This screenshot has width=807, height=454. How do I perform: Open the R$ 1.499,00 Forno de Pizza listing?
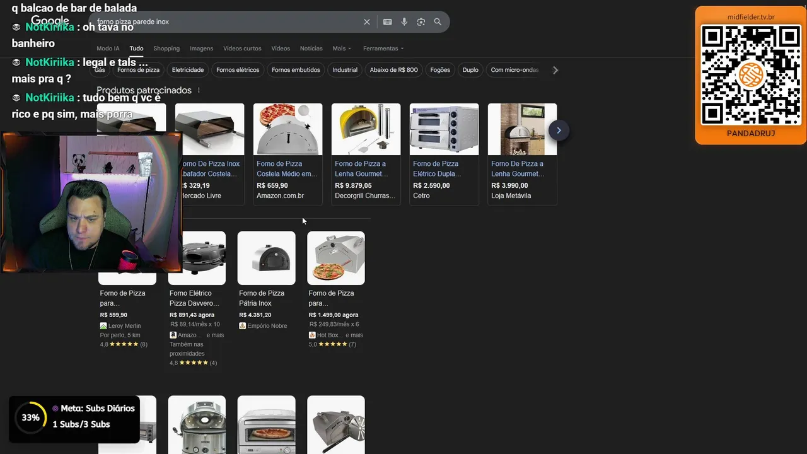click(332, 298)
